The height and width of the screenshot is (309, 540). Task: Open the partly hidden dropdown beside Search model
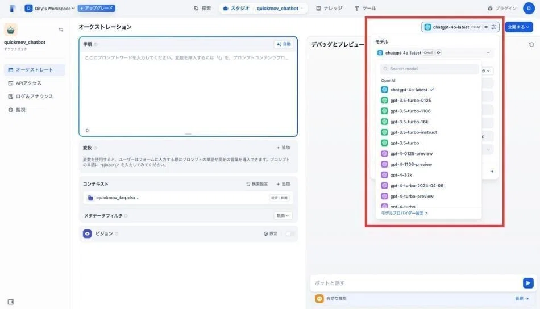(x=487, y=70)
